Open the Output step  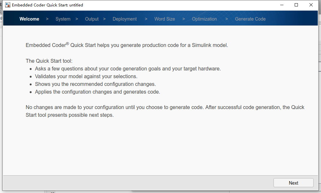[x=92, y=19]
